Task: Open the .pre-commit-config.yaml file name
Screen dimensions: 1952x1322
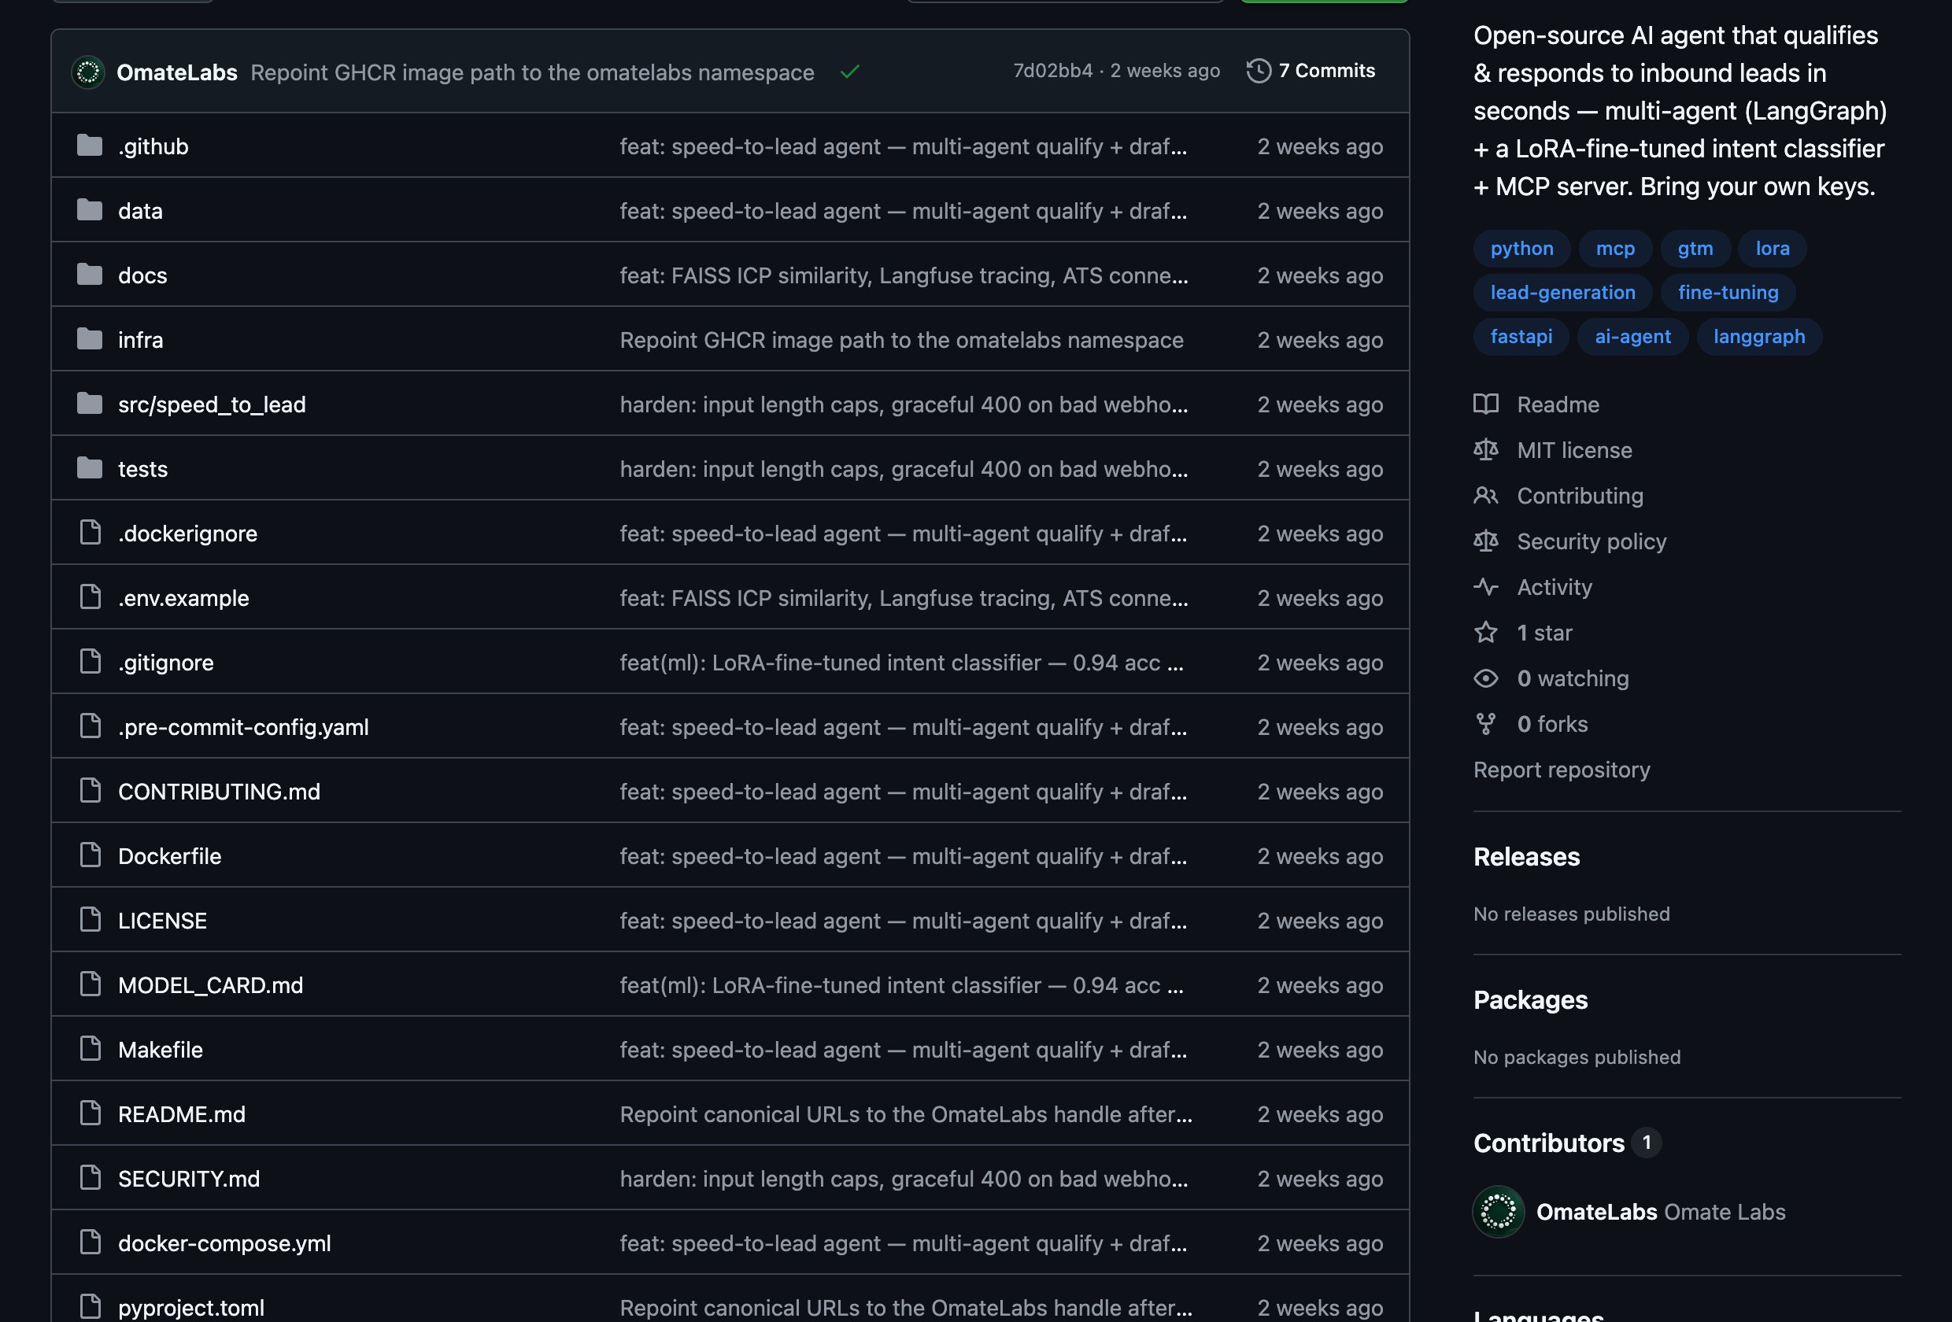Action: click(242, 727)
